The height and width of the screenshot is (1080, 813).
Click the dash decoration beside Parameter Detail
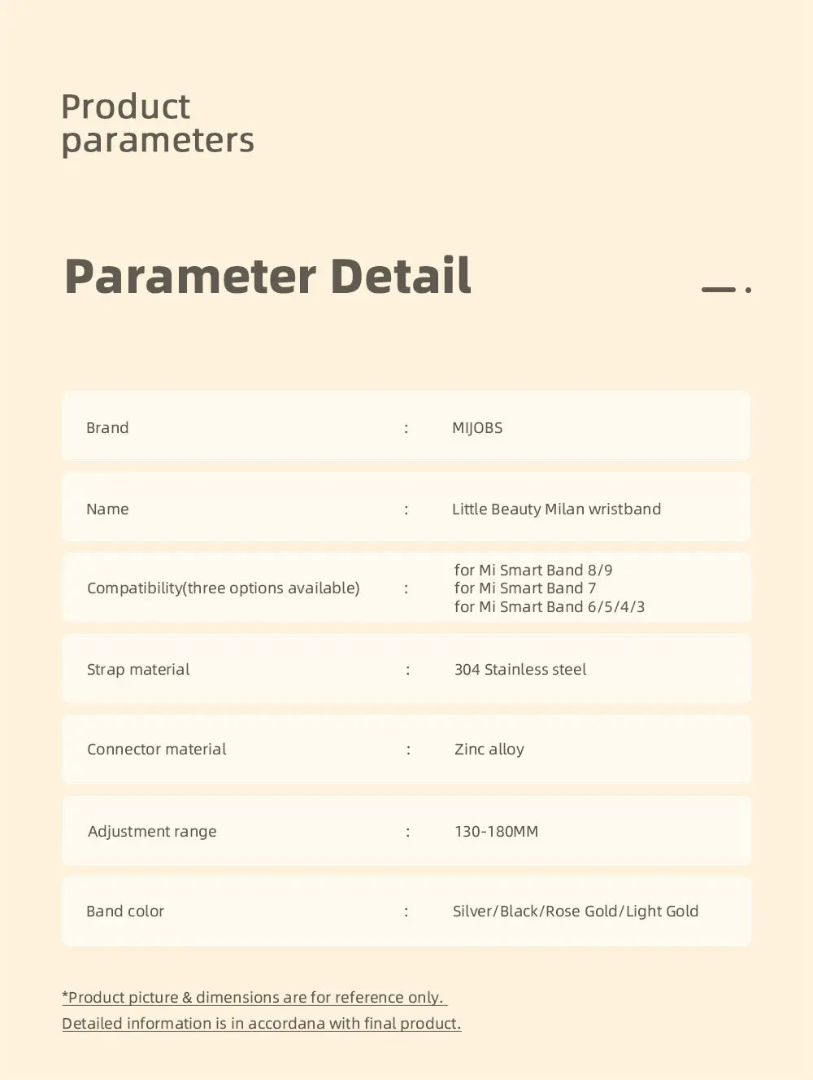pos(719,289)
